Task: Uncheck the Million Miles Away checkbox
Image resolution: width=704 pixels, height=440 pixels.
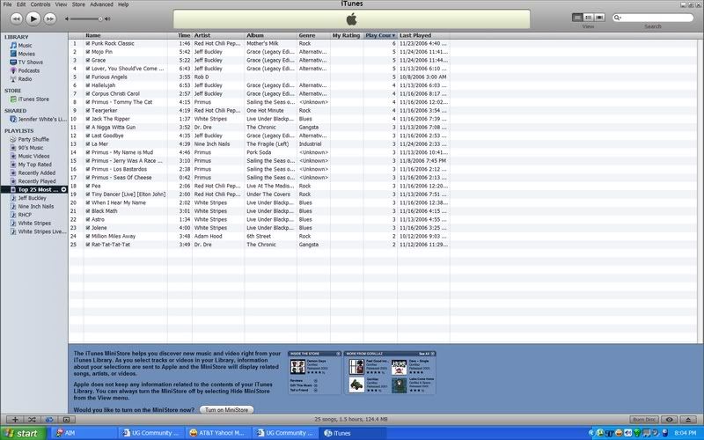Action: (88, 236)
